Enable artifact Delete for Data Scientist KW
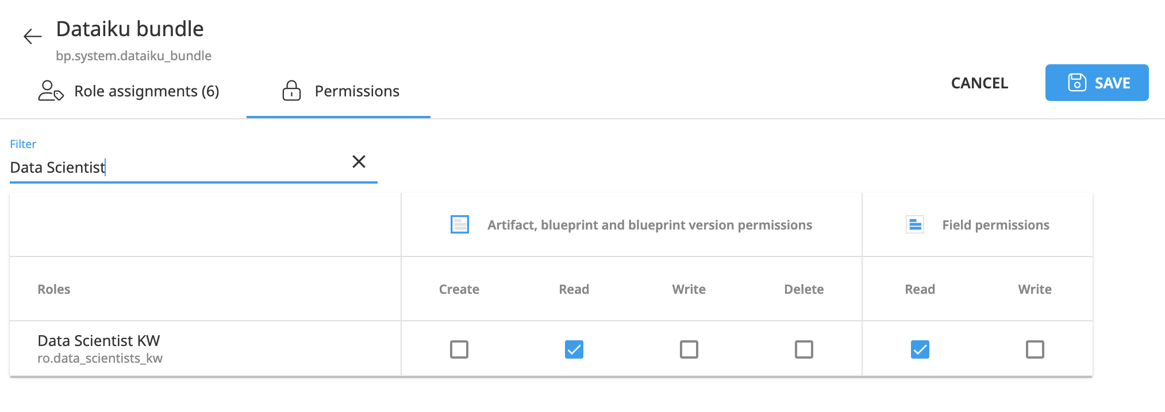Screen dimensions: 1165x412 tap(804, 349)
